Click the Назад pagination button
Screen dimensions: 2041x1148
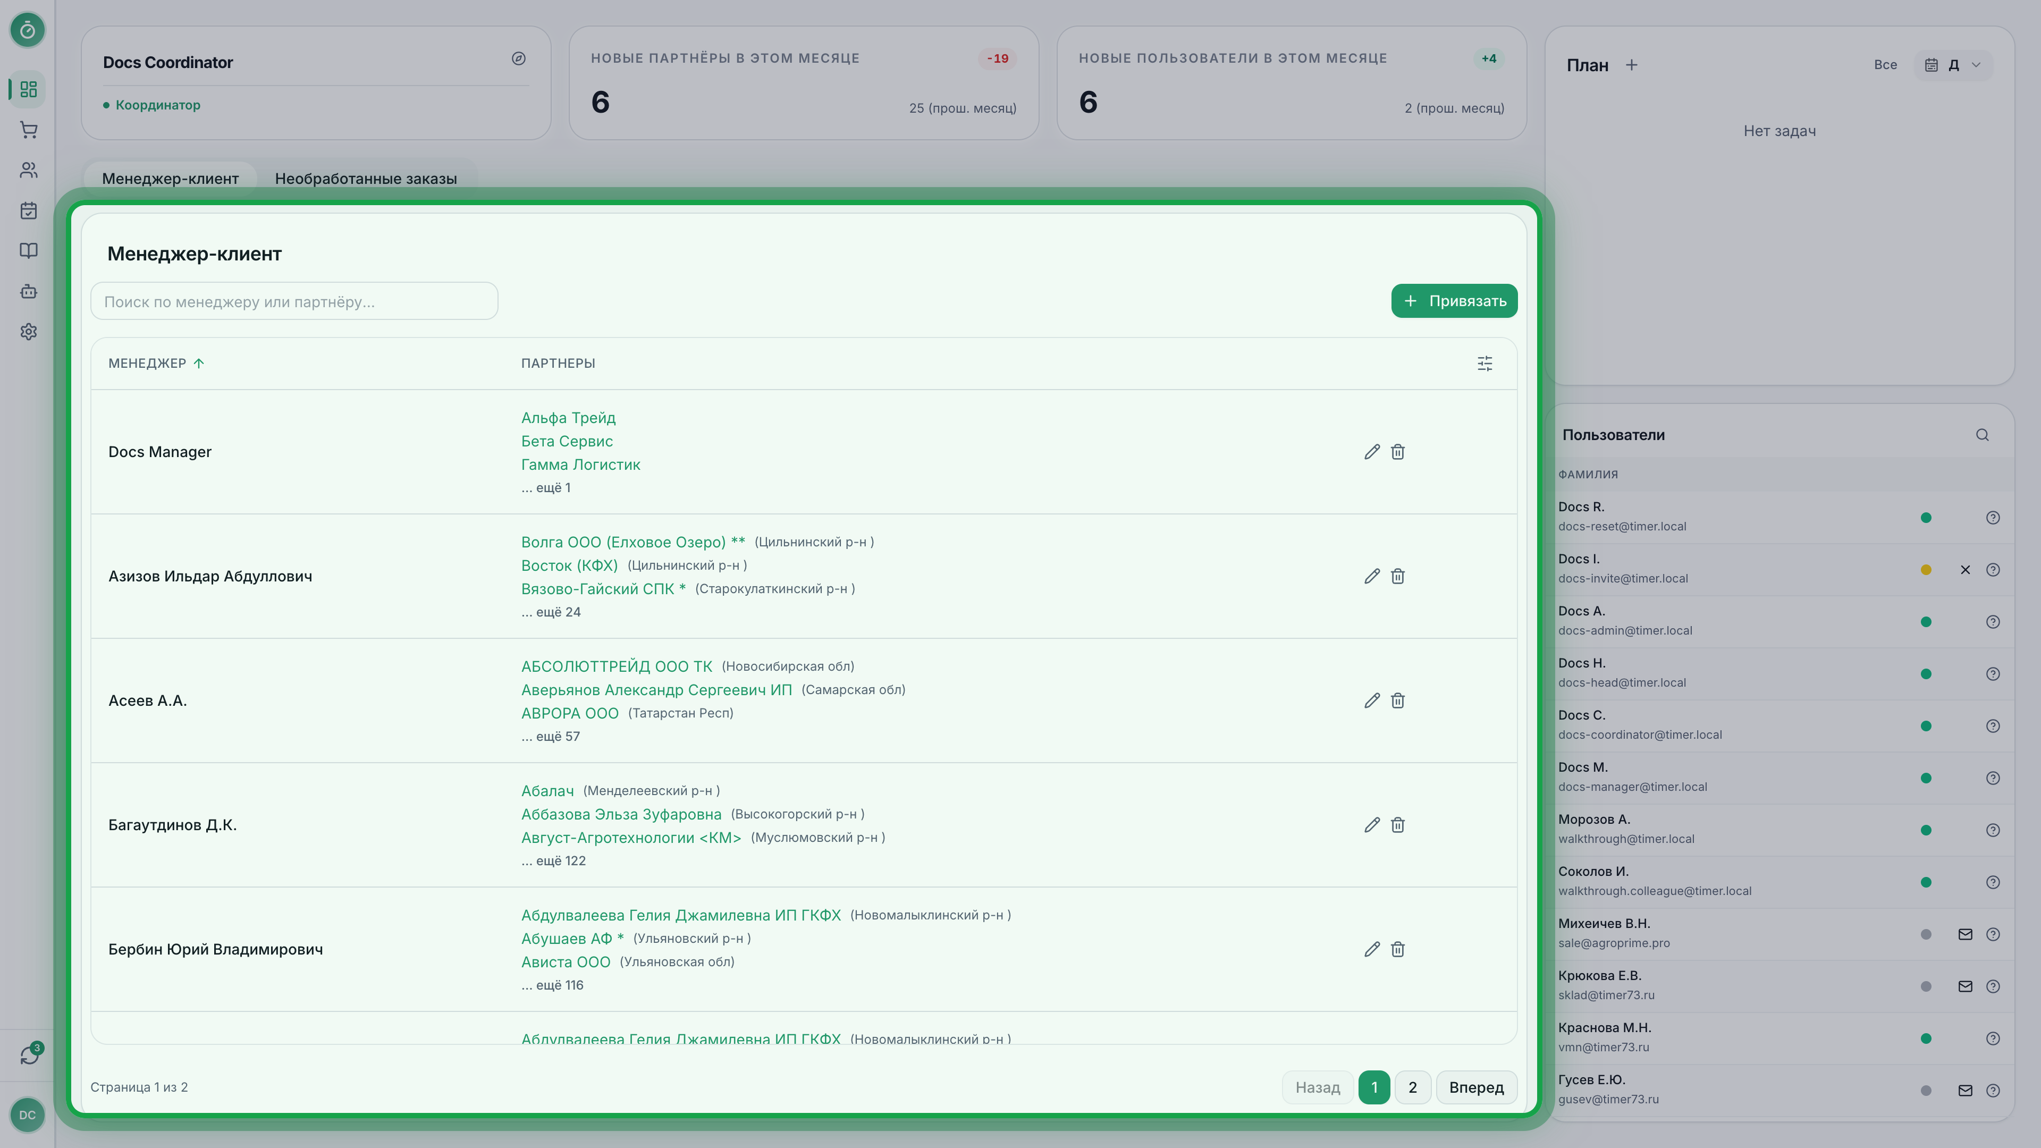(x=1318, y=1087)
